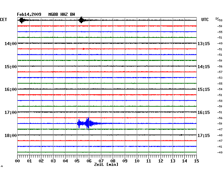This screenshot has width=224, height=170.
Task: Click the DC value -57
Action: tap(220, 72)
